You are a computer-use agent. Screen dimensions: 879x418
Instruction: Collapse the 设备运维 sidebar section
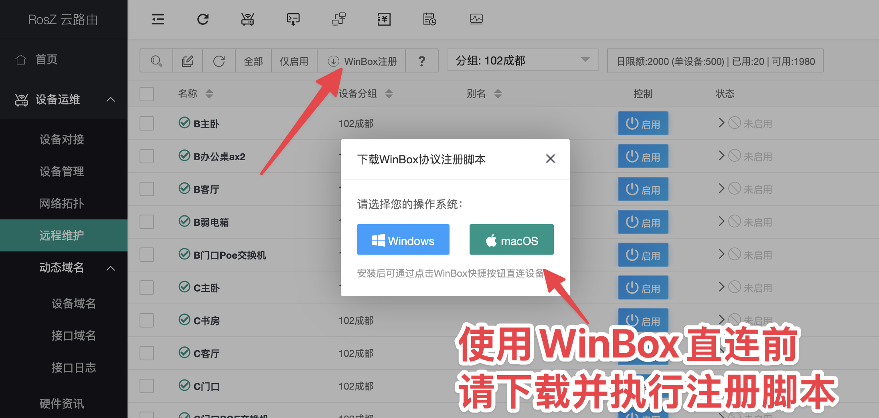[111, 99]
